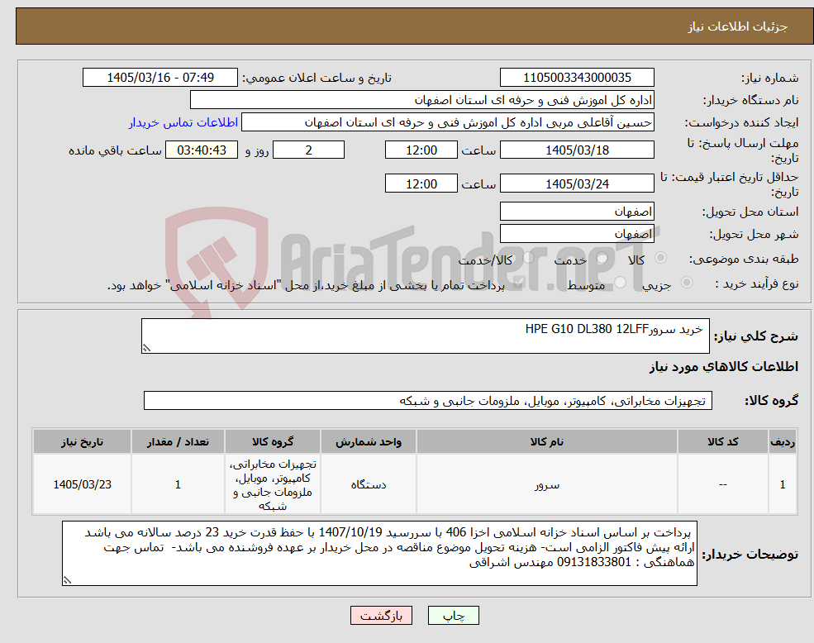814x643 pixels.
Task: Click the price validity date 1405/03/24
Action: coord(577,183)
